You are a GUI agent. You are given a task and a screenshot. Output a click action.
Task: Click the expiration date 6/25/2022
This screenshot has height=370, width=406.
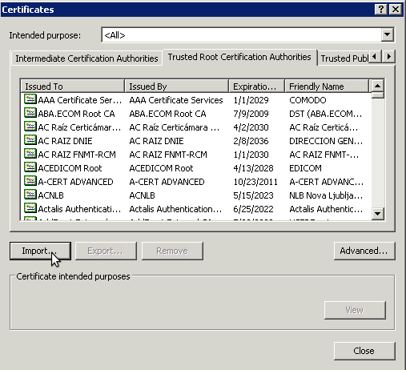253,209
